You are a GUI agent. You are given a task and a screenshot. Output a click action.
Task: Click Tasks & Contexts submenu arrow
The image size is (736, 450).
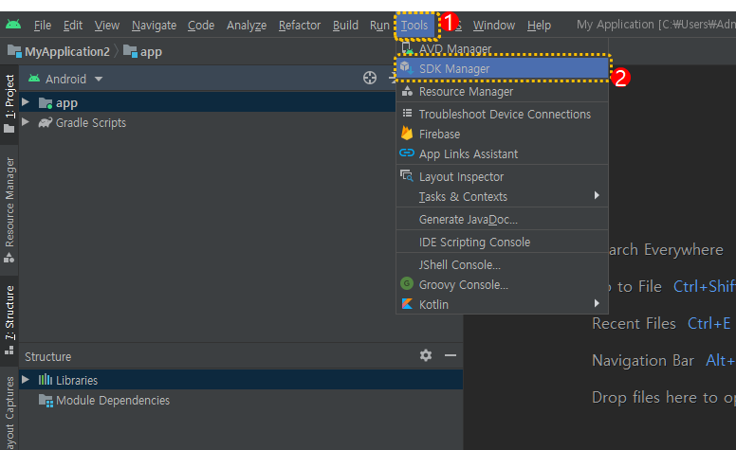(597, 195)
